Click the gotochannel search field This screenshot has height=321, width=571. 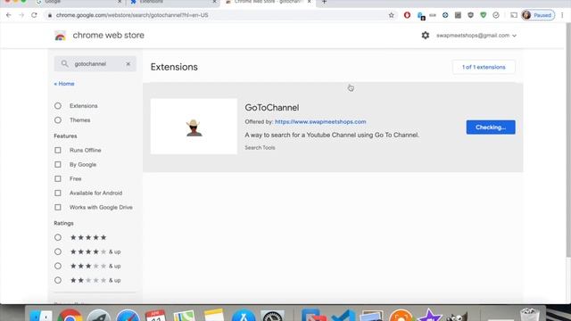pyautogui.click(x=95, y=63)
